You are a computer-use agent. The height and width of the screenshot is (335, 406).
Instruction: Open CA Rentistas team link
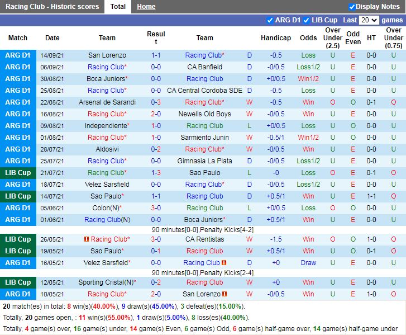[x=204, y=239]
